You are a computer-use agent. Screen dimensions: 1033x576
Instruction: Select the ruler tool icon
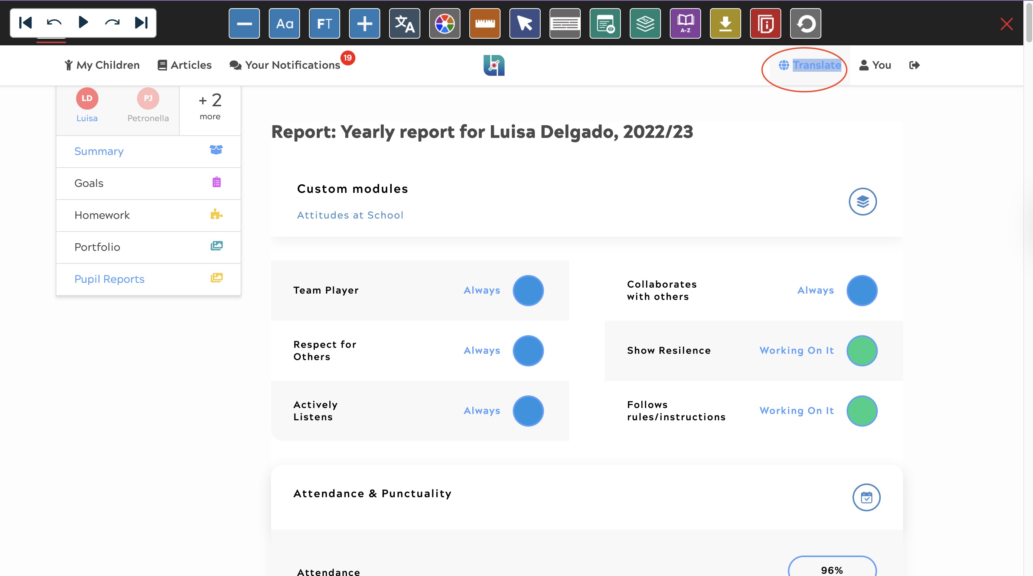(x=485, y=23)
